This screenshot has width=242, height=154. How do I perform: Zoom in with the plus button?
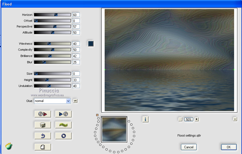pos(196,119)
